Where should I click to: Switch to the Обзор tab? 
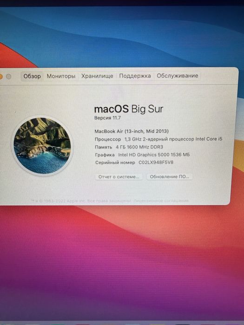[x=32, y=76]
